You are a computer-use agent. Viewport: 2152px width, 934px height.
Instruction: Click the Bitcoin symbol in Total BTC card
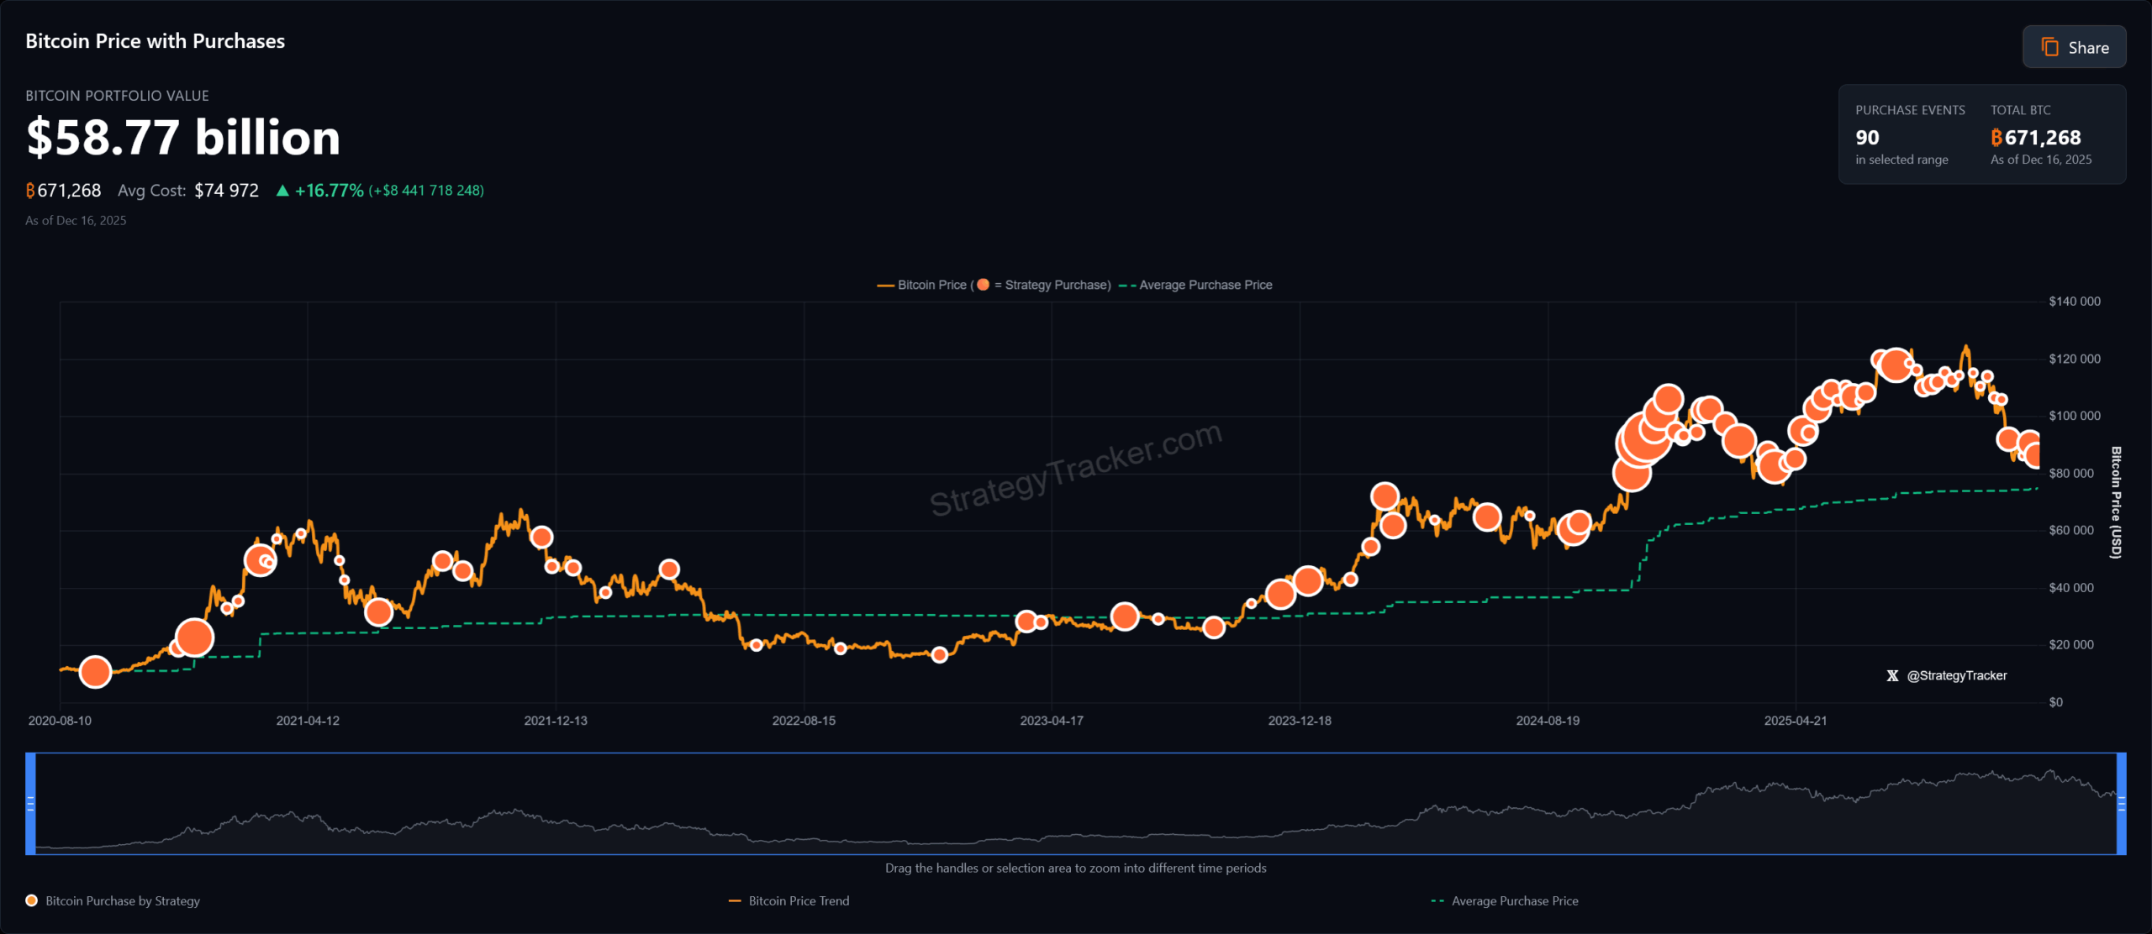(1996, 138)
